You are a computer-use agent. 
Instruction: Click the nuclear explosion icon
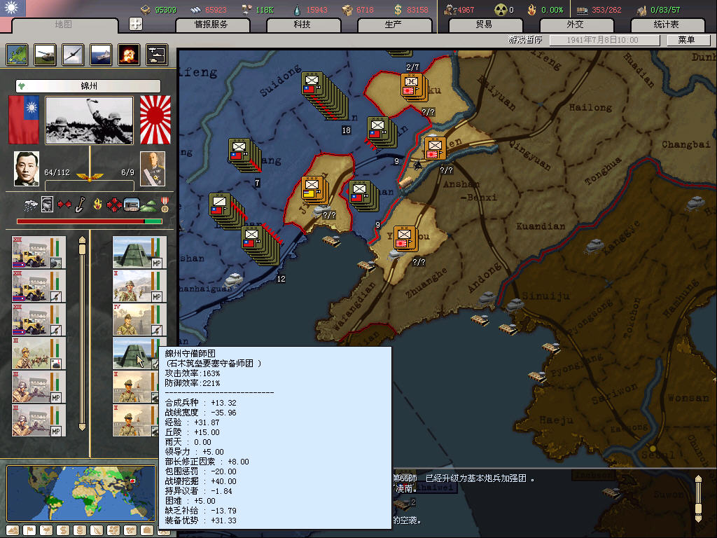click(128, 55)
